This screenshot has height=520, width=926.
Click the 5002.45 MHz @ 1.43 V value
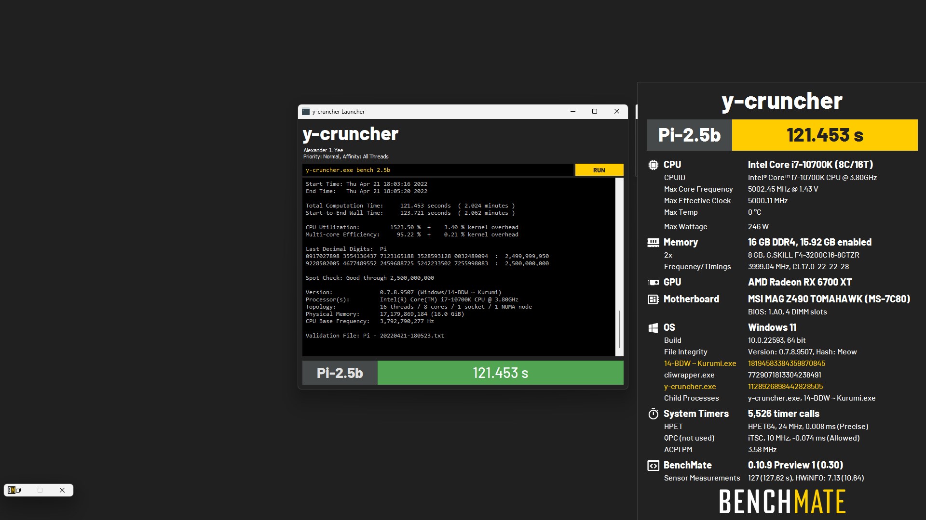(x=783, y=189)
